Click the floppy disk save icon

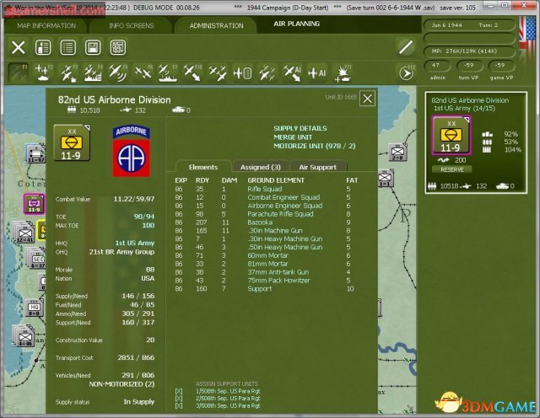pyautogui.click(x=92, y=47)
